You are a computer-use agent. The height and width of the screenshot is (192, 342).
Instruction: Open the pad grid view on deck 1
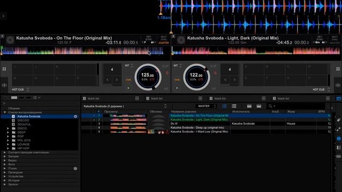tap(4, 69)
